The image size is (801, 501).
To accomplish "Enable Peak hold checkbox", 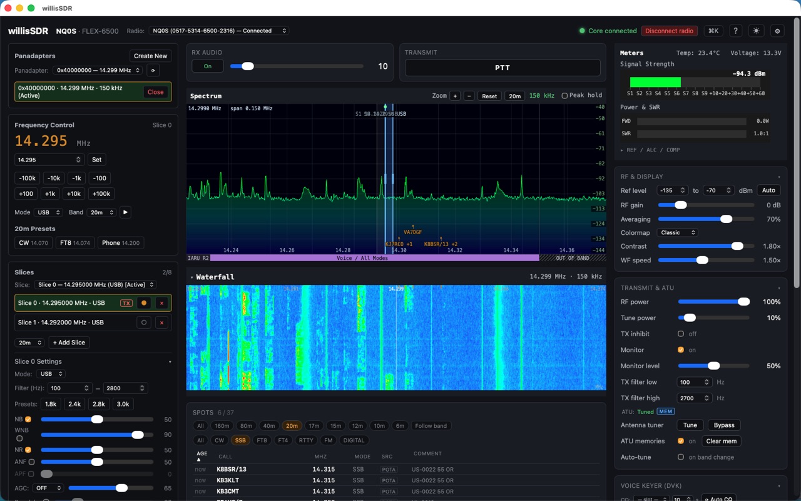I will click(x=564, y=96).
